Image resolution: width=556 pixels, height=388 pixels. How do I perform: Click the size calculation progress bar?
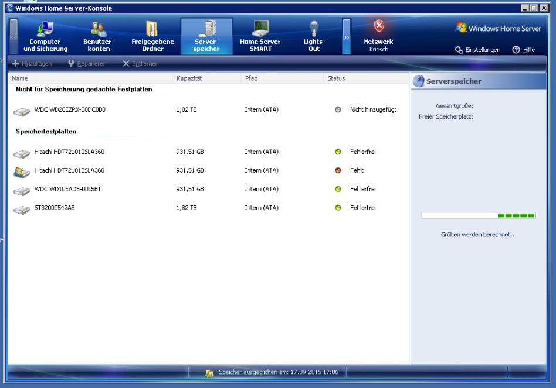[x=479, y=215]
